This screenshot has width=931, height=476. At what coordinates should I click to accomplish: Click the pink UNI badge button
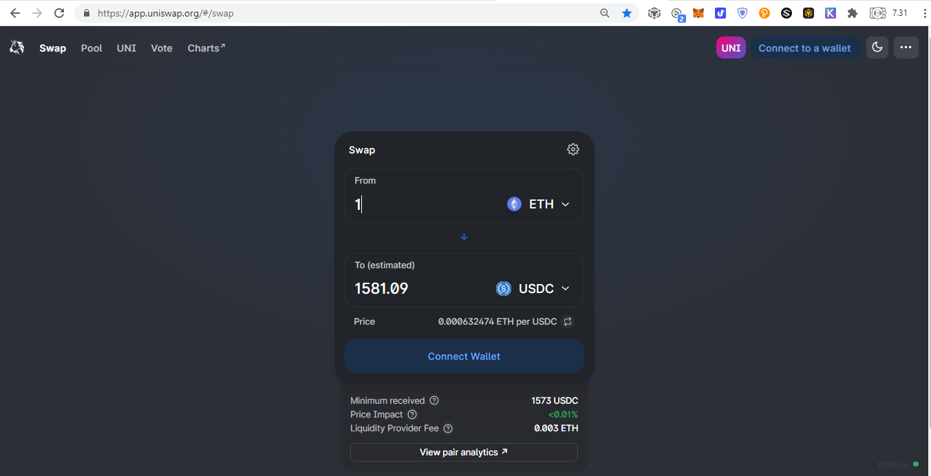pyautogui.click(x=731, y=47)
